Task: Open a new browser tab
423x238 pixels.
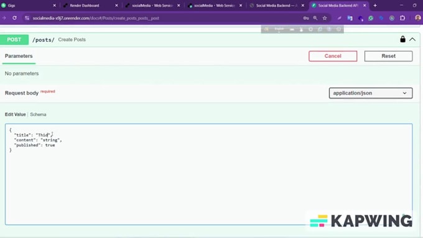Action: (x=375, y=6)
